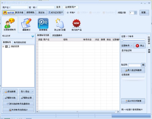Open the 编辑博文 notepad icon
This screenshot has height=119, width=152.
(26, 24)
